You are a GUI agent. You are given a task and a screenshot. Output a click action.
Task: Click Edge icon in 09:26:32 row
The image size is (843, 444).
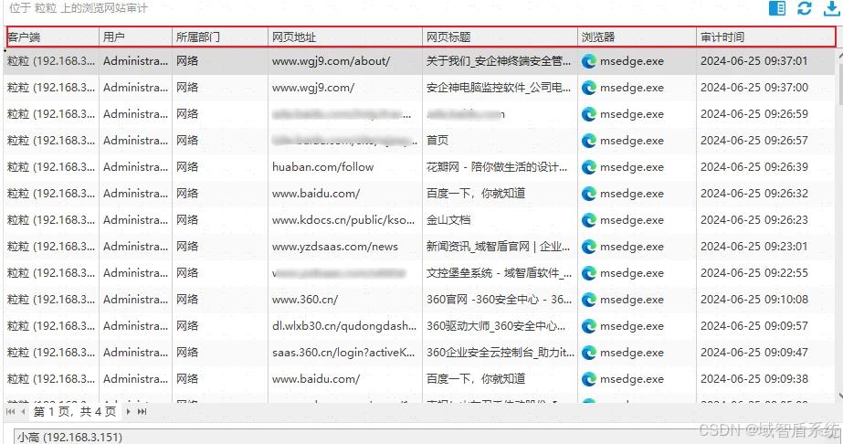pos(589,194)
